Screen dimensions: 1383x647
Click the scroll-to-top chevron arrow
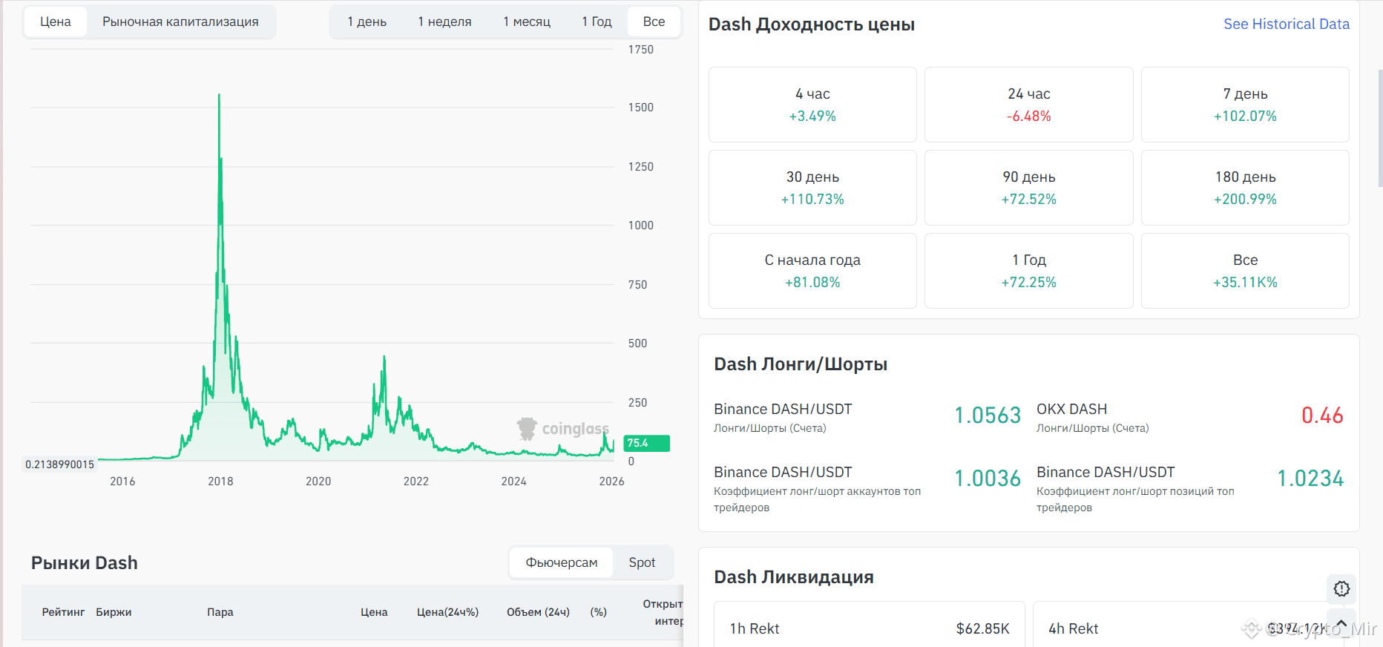point(1341,623)
